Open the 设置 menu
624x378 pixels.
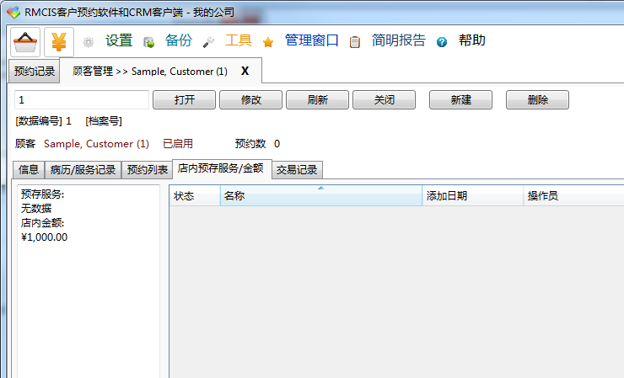tap(119, 40)
